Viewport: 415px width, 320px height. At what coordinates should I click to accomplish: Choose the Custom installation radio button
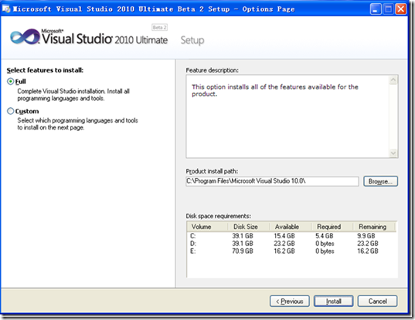click(x=10, y=111)
